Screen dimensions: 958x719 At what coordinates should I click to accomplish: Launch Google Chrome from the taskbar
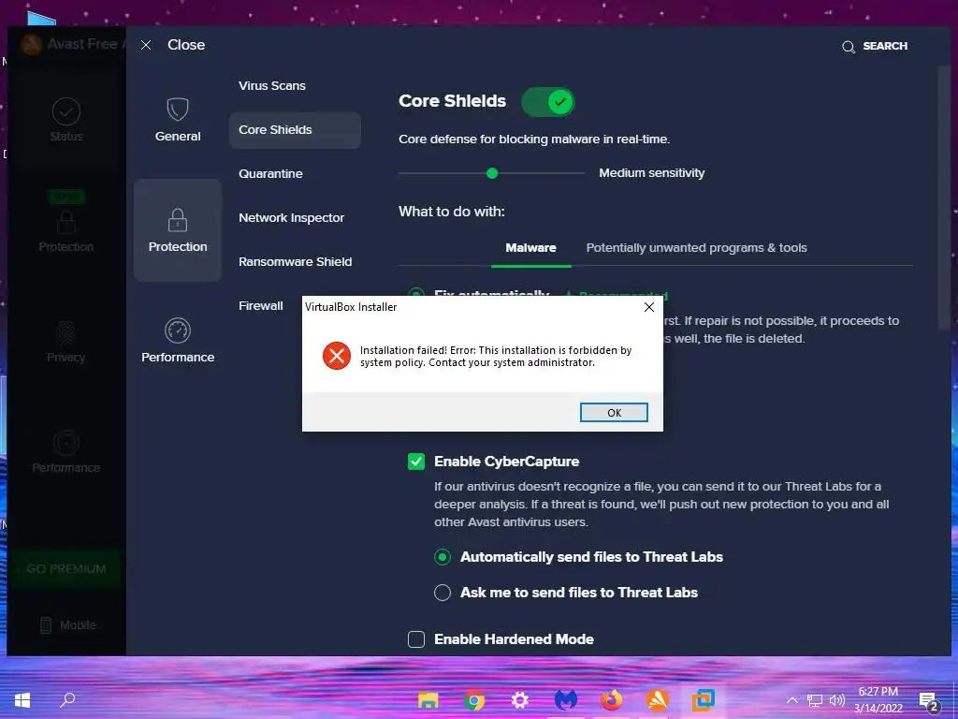click(x=474, y=700)
